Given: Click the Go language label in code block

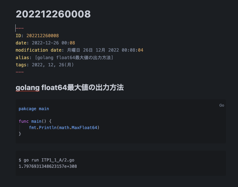Looking at the screenshot, I should [x=221, y=105].
